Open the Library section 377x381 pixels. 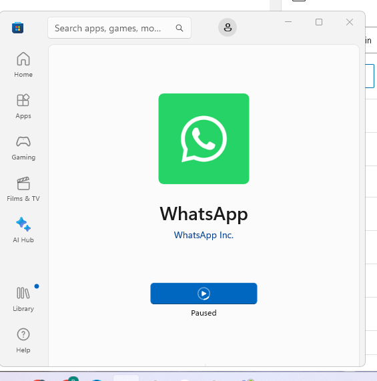tap(23, 299)
